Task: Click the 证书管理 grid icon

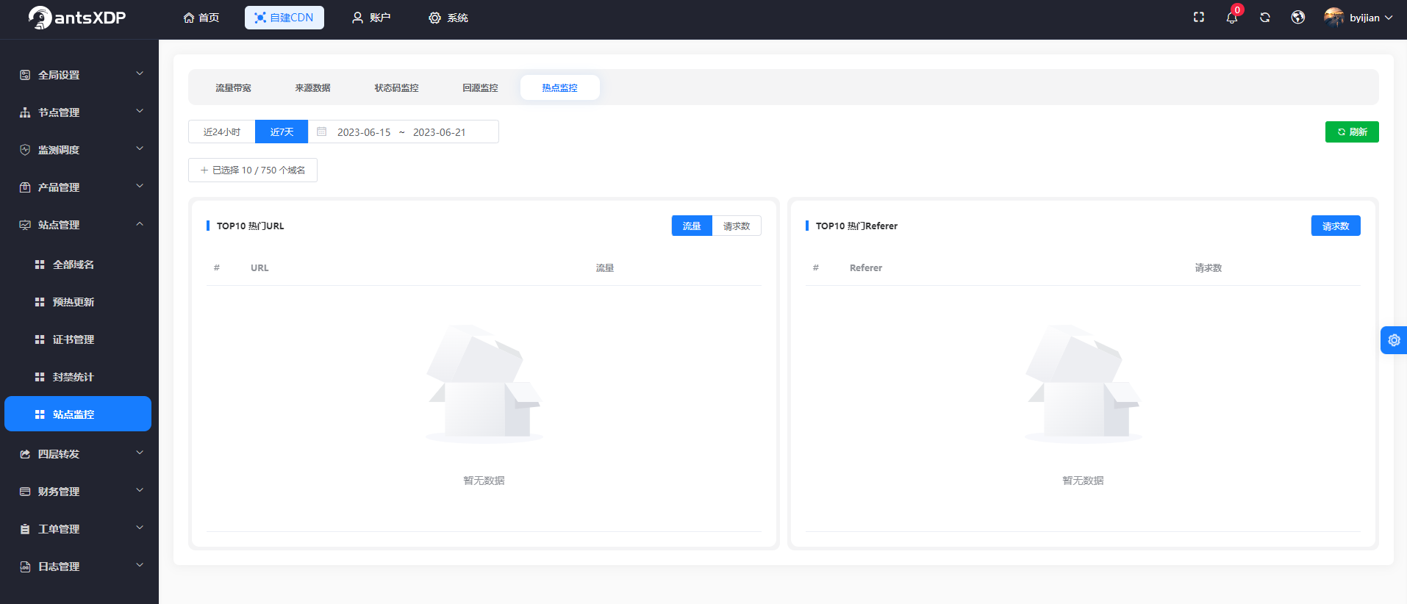Action: pyautogui.click(x=40, y=339)
